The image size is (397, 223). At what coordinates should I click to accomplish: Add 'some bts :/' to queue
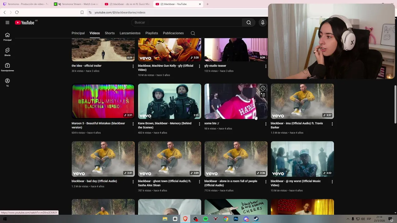point(263,95)
